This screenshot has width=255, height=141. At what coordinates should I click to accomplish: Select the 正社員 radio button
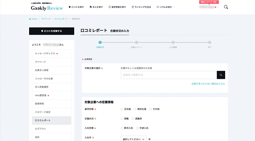tap(122, 109)
